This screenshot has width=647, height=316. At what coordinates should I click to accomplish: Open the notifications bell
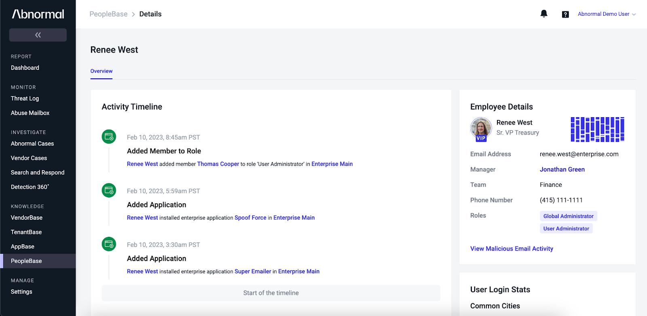click(x=544, y=14)
